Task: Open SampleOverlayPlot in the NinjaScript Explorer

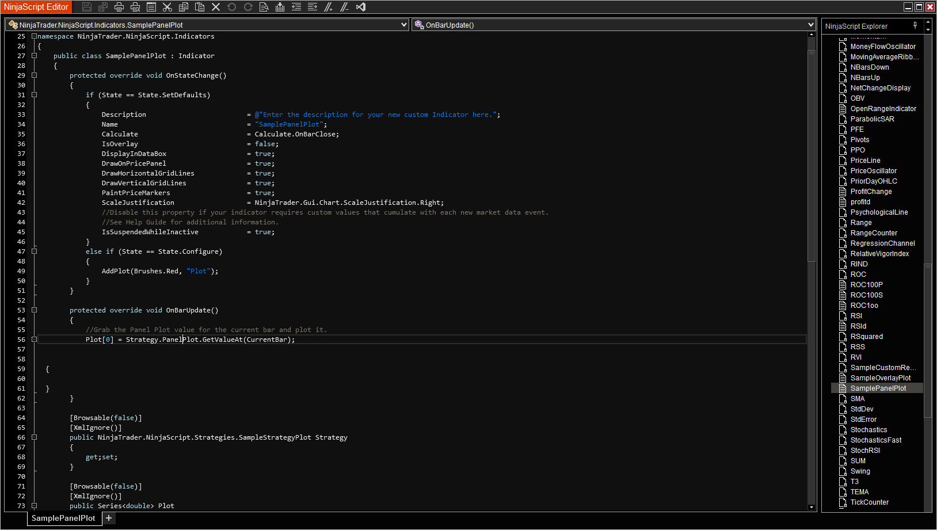Action: (x=880, y=378)
